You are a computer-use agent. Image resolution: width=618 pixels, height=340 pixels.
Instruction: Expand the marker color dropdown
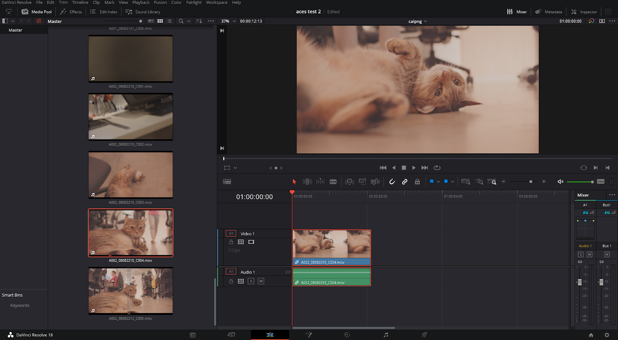click(x=453, y=182)
